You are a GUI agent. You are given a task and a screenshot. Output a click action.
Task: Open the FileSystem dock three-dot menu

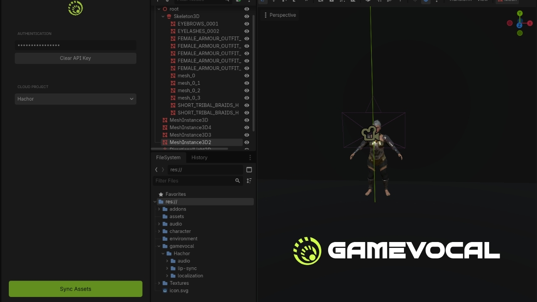click(250, 158)
